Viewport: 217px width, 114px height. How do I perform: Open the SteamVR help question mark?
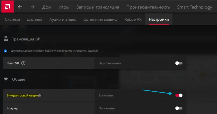click(x=23, y=63)
